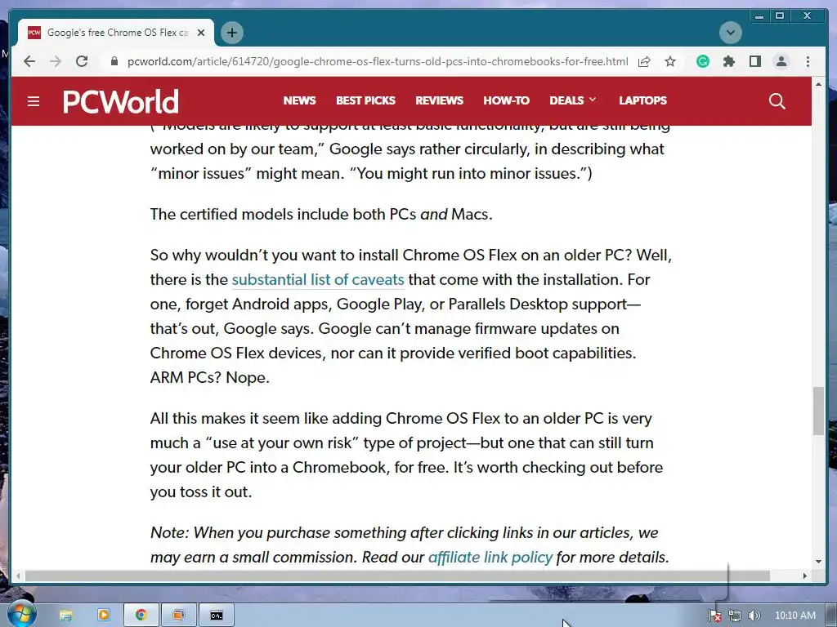Open the NEWS section
Image resolution: width=837 pixels, height=627 pixels.
pos(299,100)
